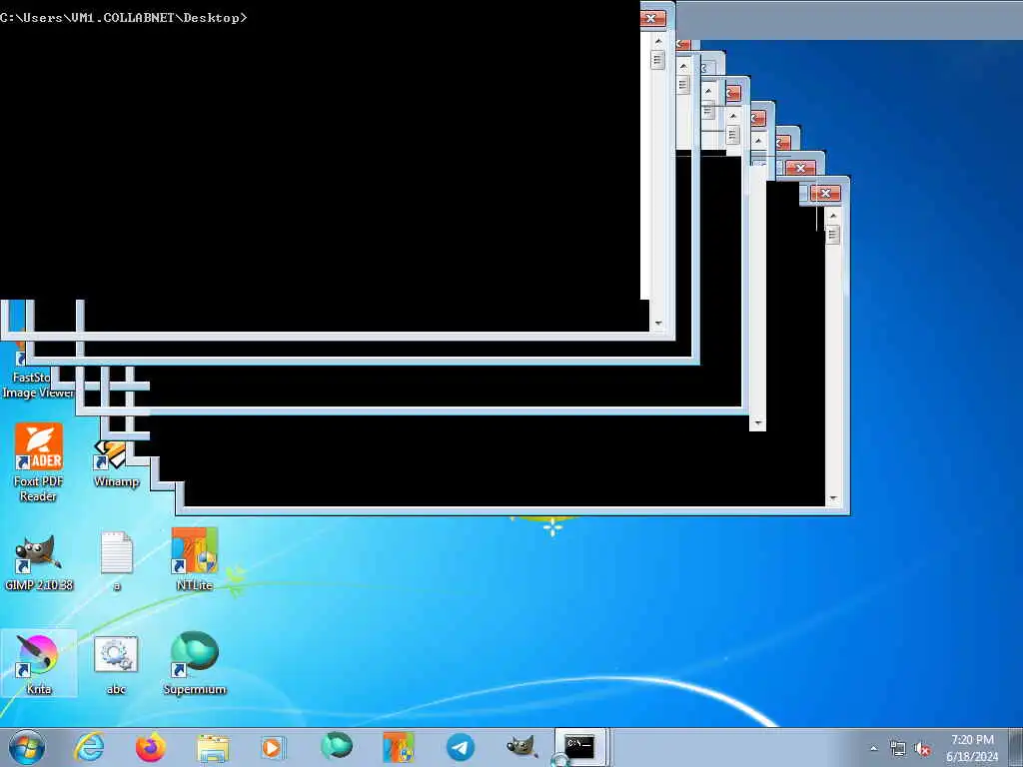Click the Supermium icon in the taskbar
Image resolution: width=1023 pixels, height=767 pixels.
pyautogui.click(x=337, y=746)
